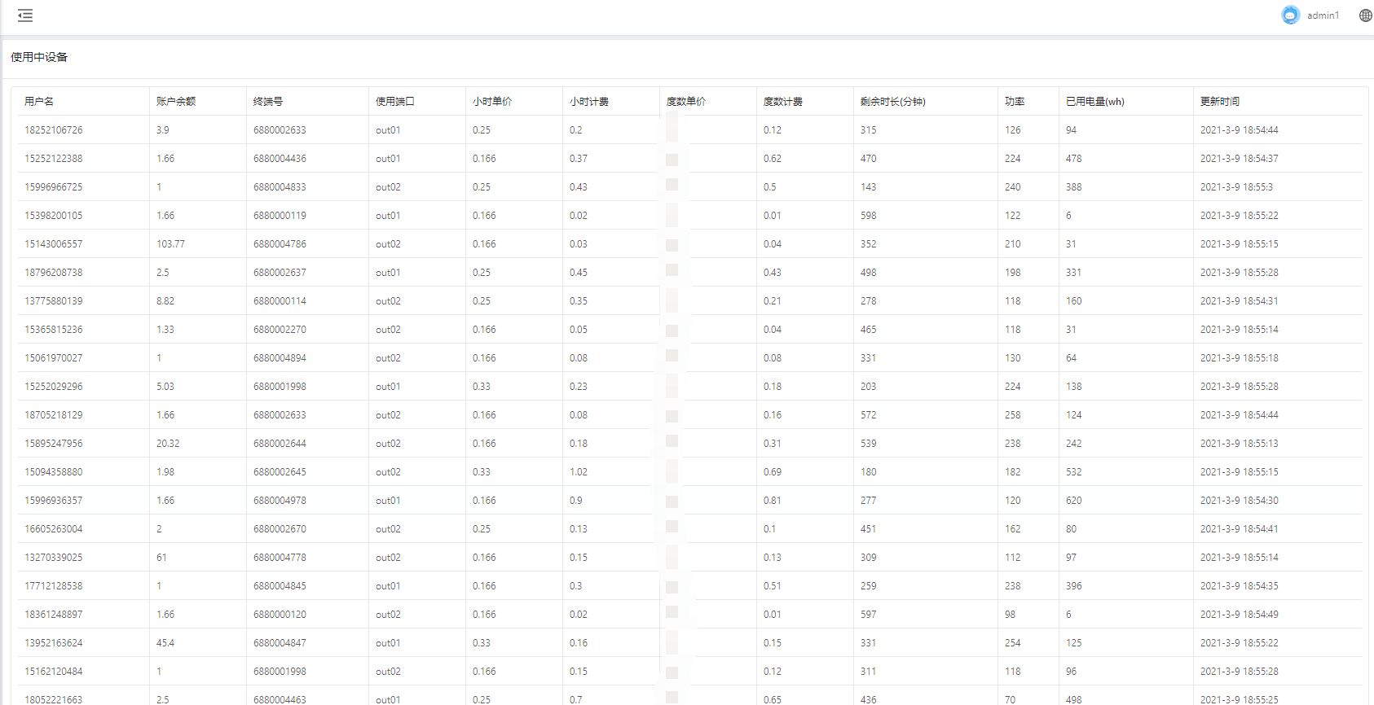Click the 功率 column header
Image resolution: width=1374 pixels, height=705 pixels.
tap(1015, 102)
